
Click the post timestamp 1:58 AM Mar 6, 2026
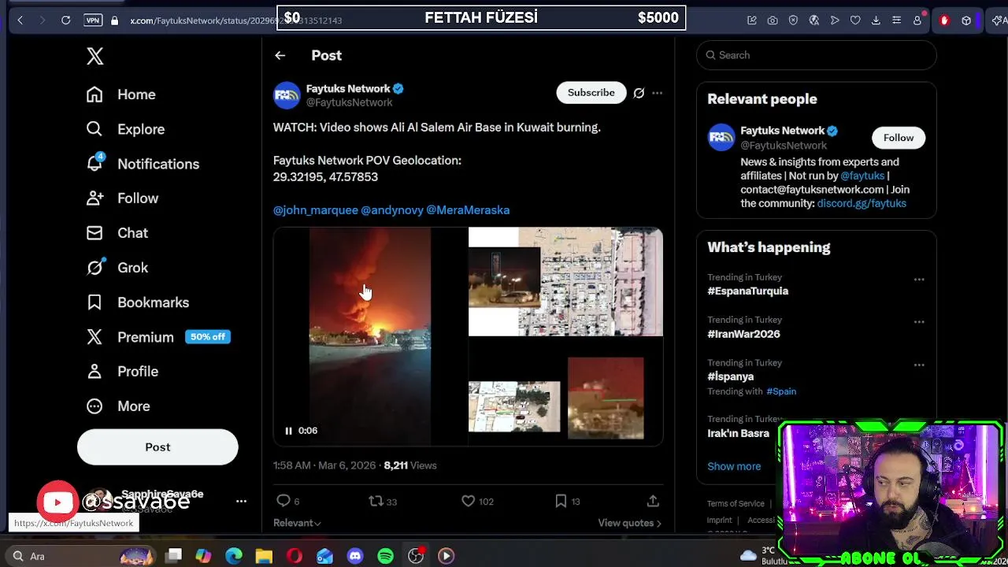[x=324, y=465]
